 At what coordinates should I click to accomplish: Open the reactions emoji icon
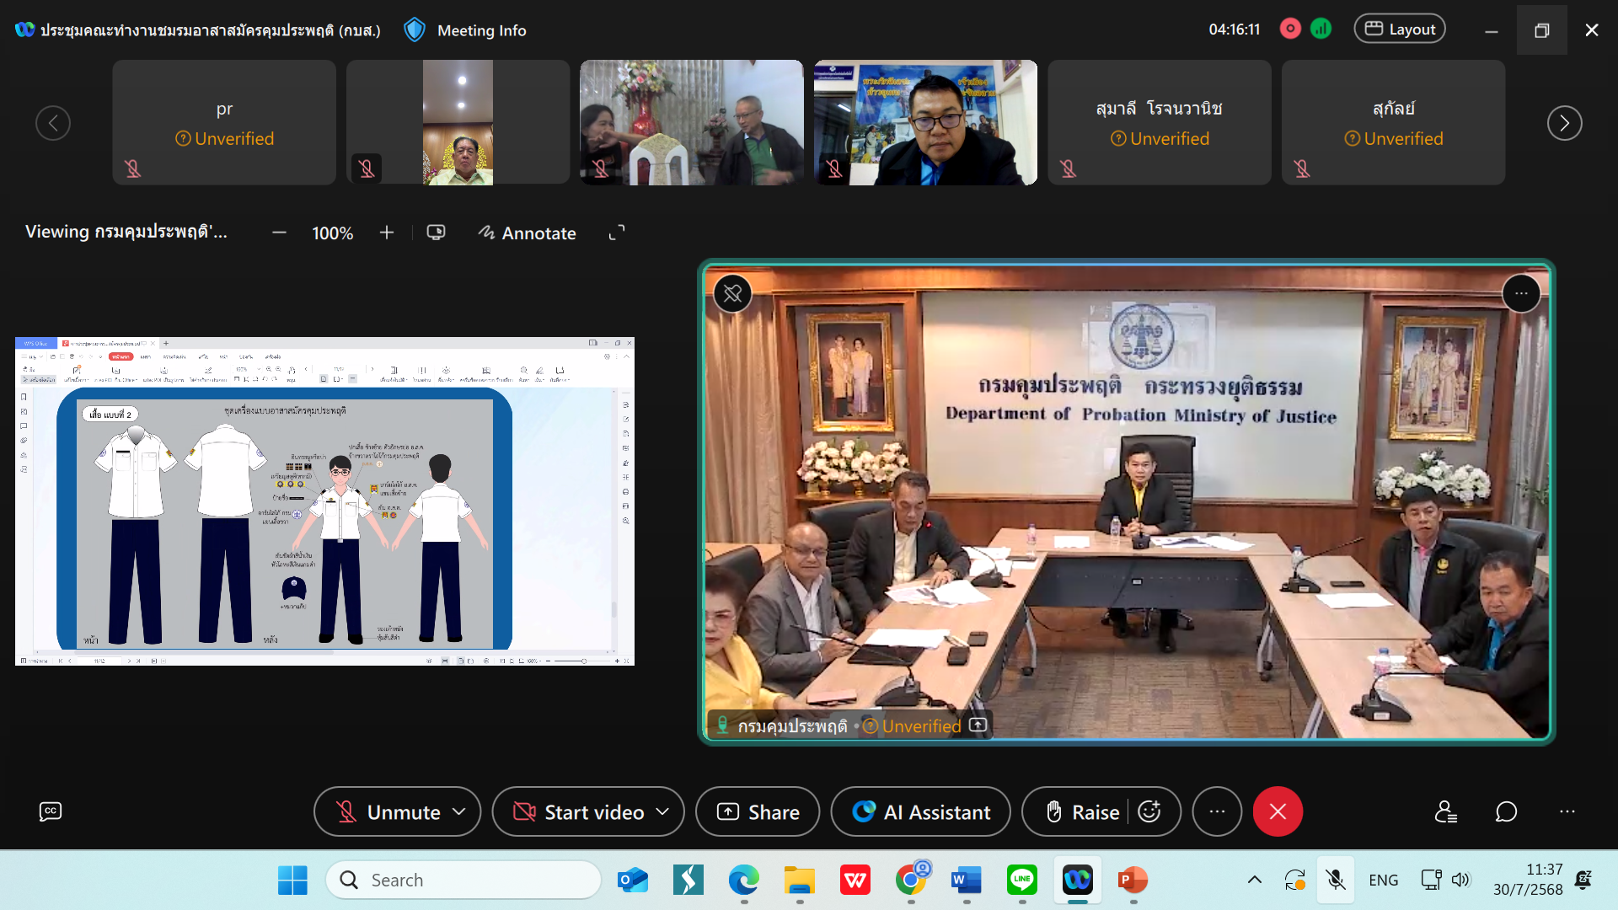pos(1149,811)
